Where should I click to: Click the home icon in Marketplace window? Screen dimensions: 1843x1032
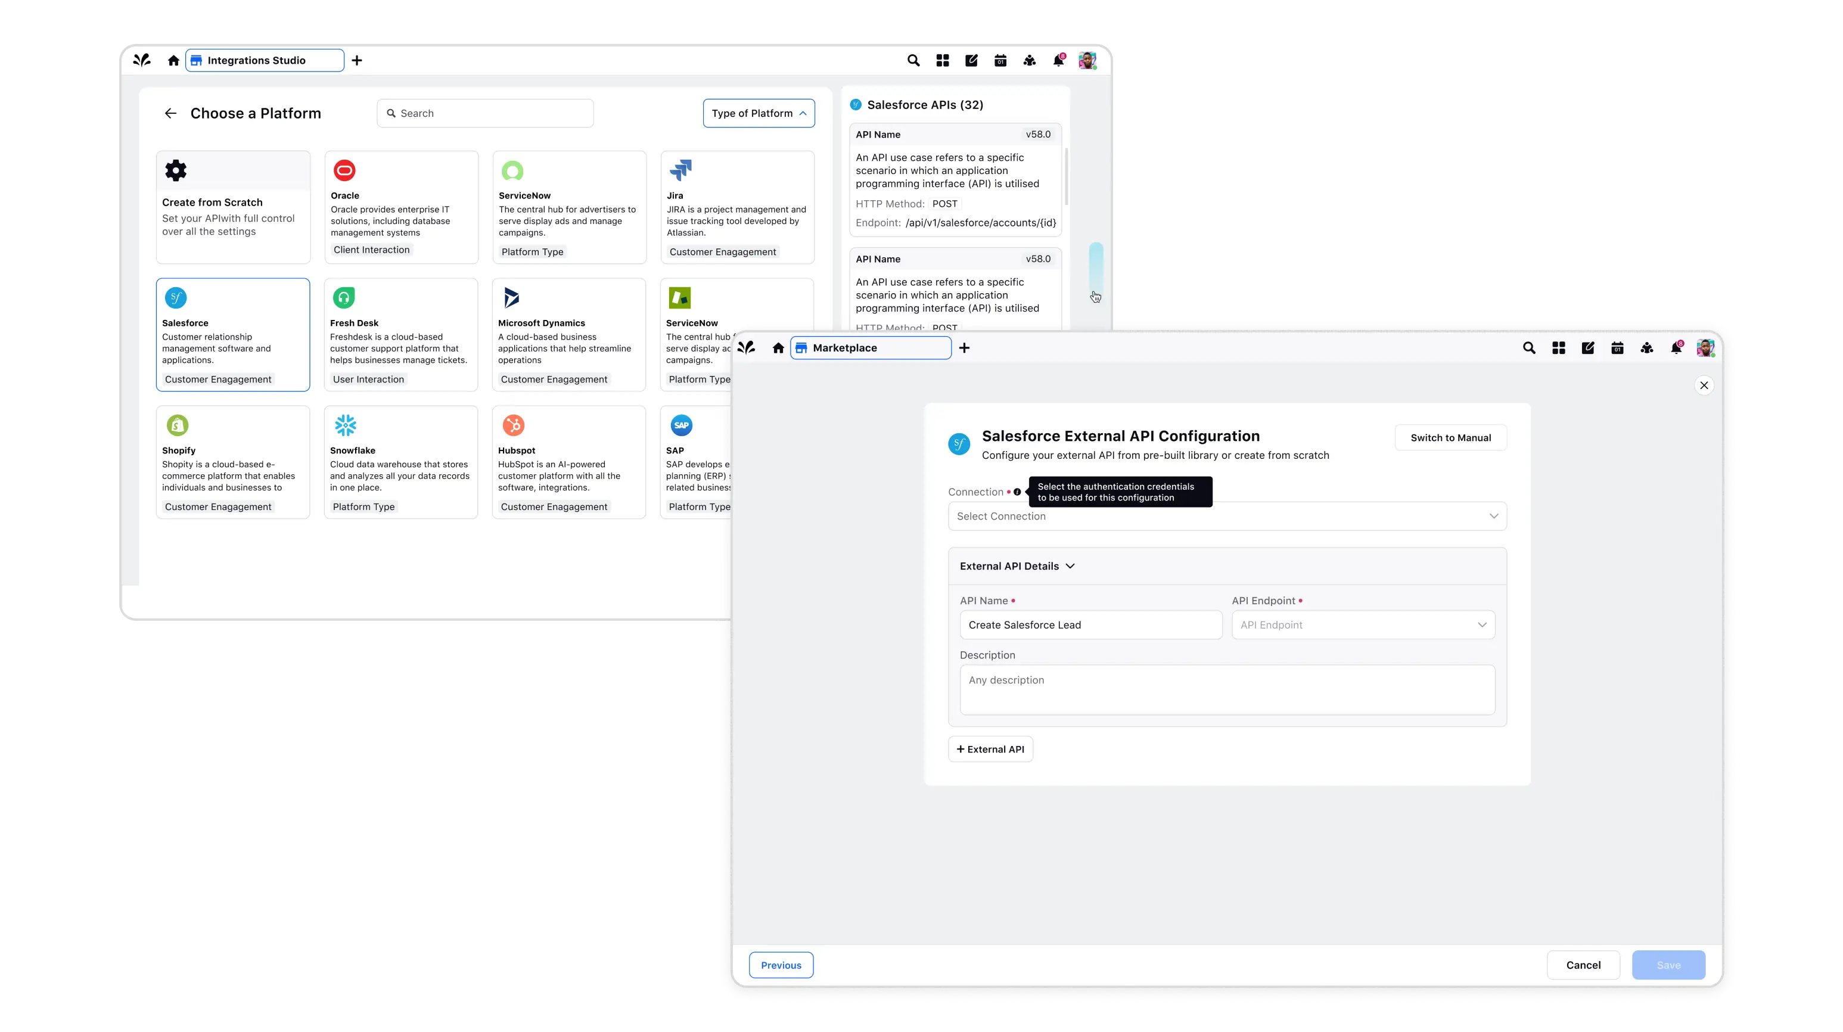pos(778,348)
